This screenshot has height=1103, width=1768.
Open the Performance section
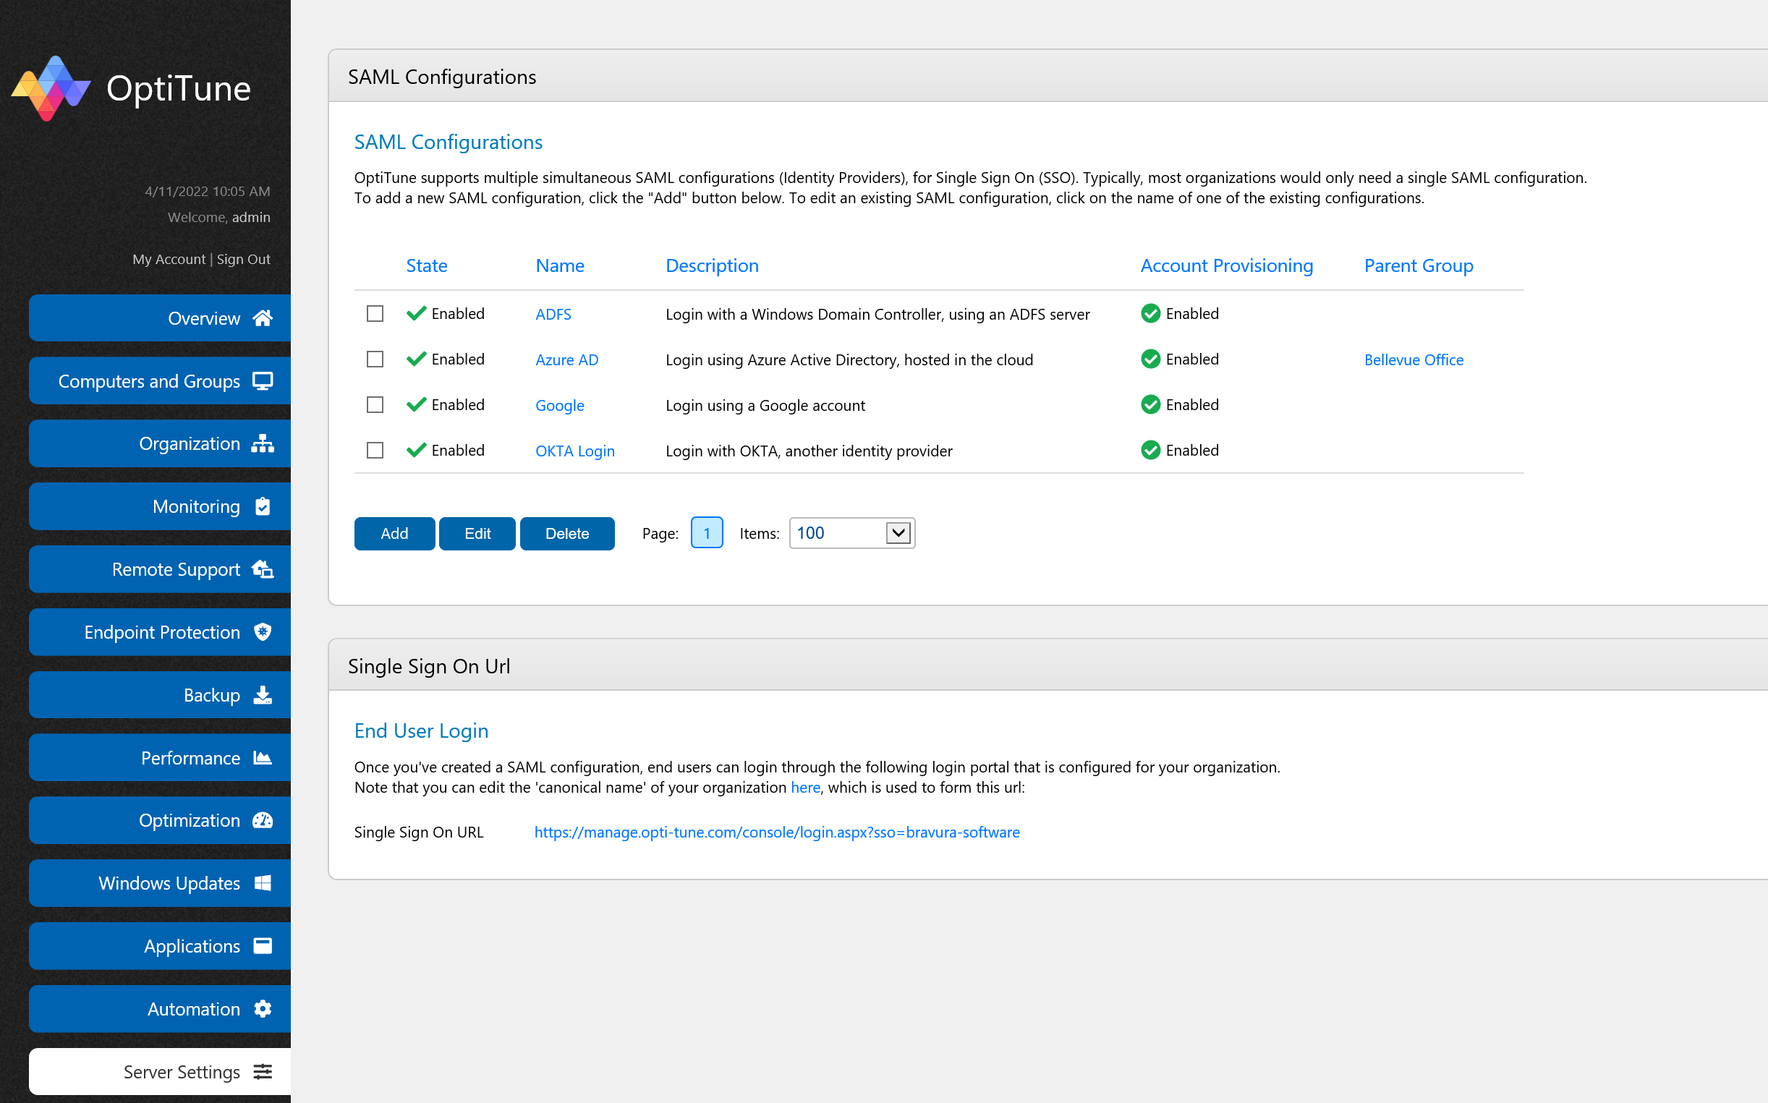pos(160,758)
